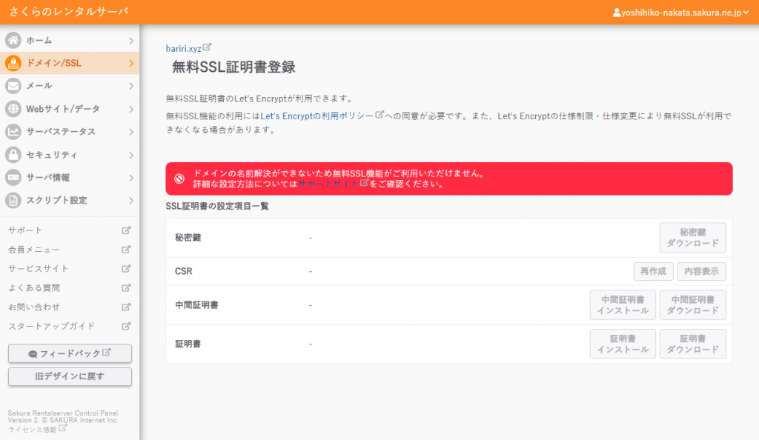Image resolution: width=759 pixels, height=440 pixels.
Task: Open the hariri.xyz domain link
Action: pos(184,48)
